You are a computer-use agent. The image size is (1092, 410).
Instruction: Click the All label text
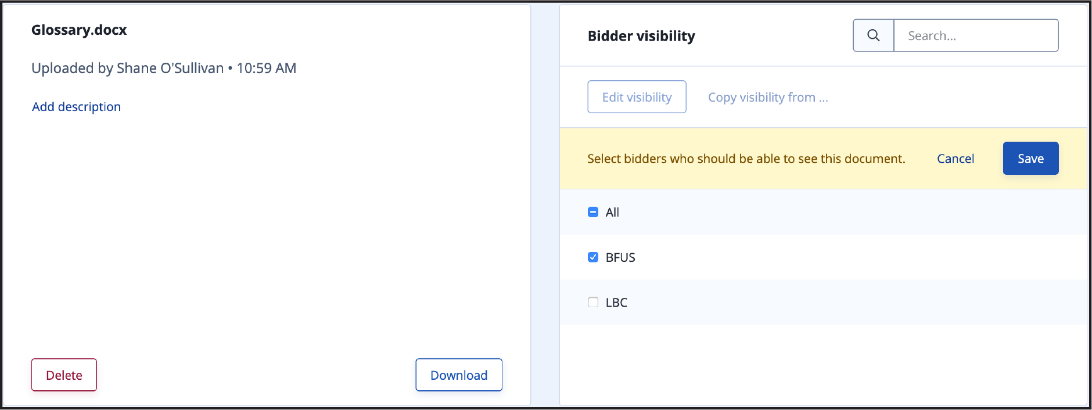point(612,213)
